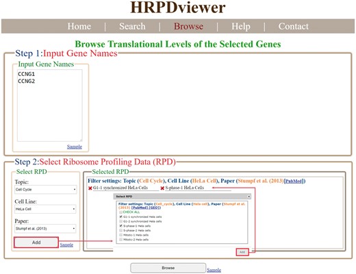Close the Select RPD popup dialog
Image resolution: width=356 pixels, height=274 pixels.
point(249,197)
